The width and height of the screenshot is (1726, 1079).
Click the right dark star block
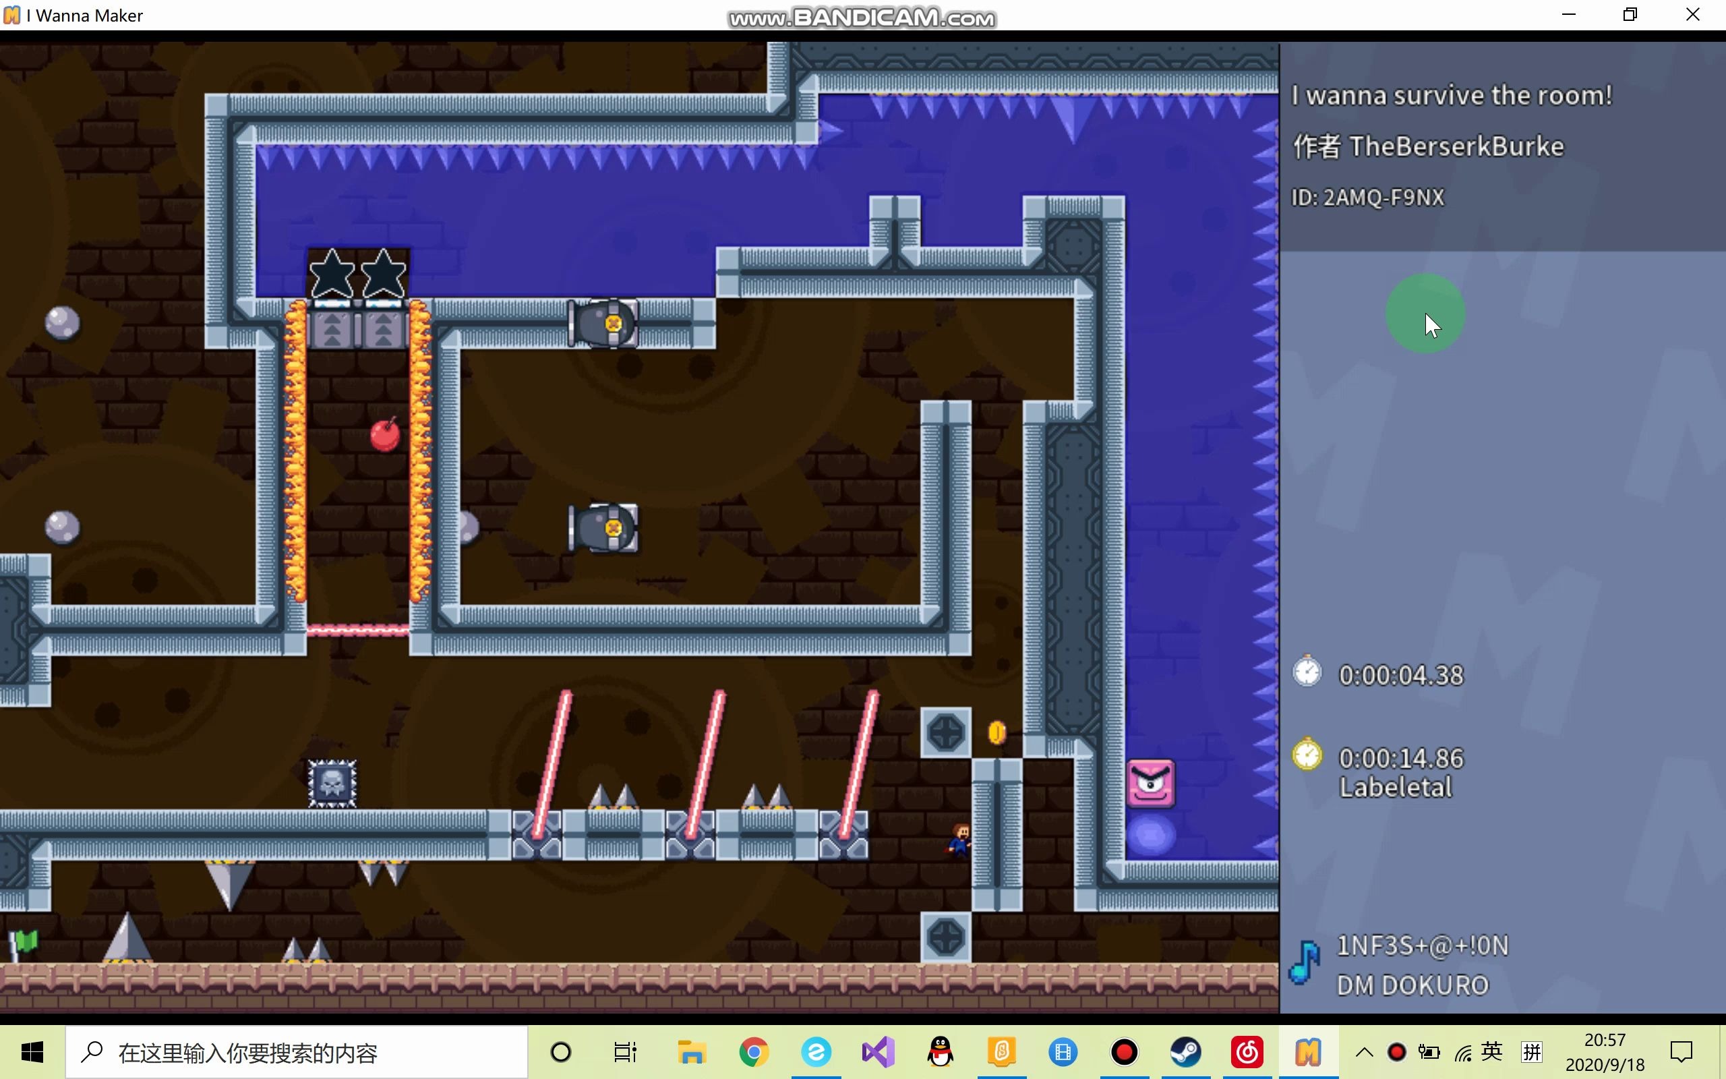(384, 274)
